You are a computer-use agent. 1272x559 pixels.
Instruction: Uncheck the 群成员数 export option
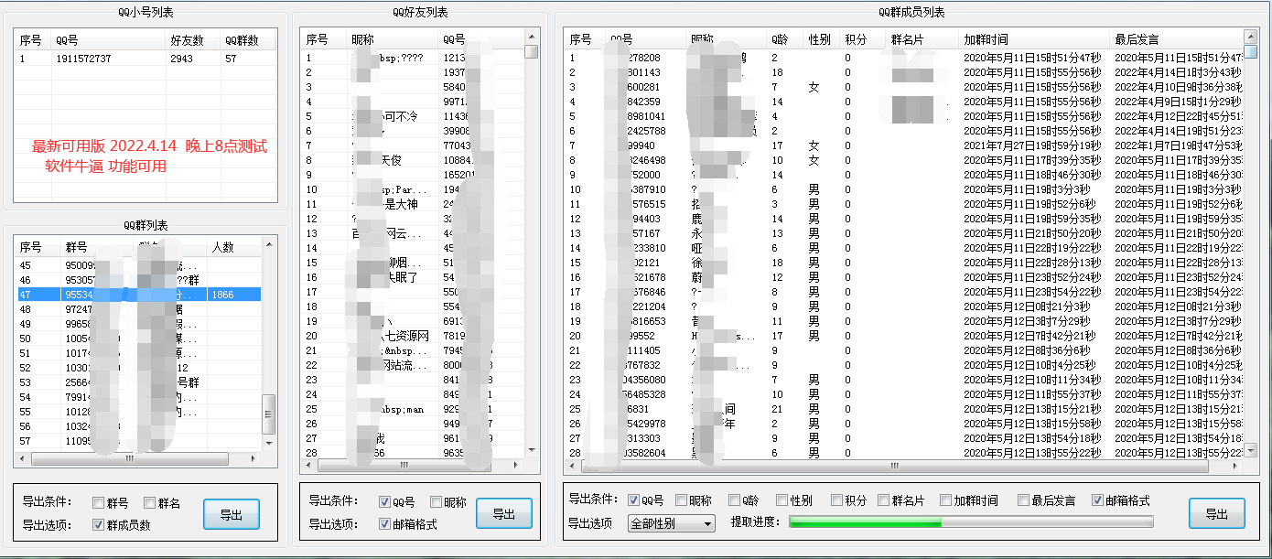click(x=98, y=524)
